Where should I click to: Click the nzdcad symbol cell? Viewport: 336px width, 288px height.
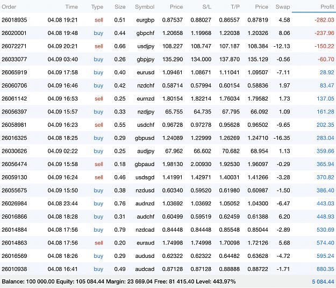click(145, 229)
